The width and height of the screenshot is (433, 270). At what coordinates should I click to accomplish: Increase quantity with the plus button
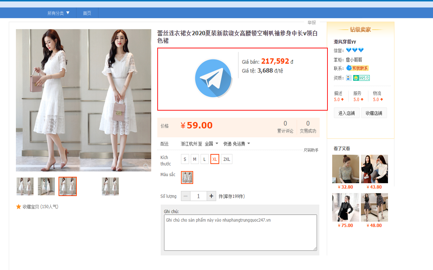pos(211,196)
